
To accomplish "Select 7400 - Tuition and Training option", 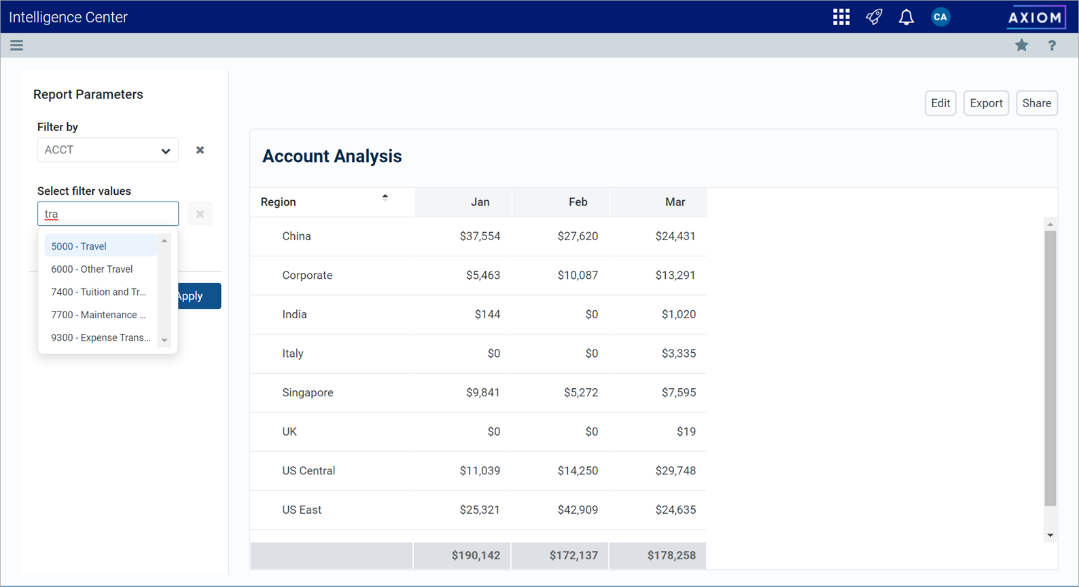I will coord(101,292).
